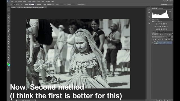Select the Zoom tool
The width and height of the screenshot is (180, 101).
[8, 60]
